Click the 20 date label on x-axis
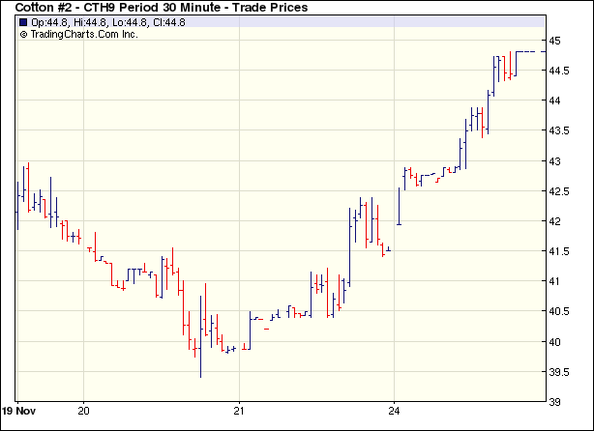The width and height of the screenshot is (594, 431). pyautogui.click(x=84, y=409)
